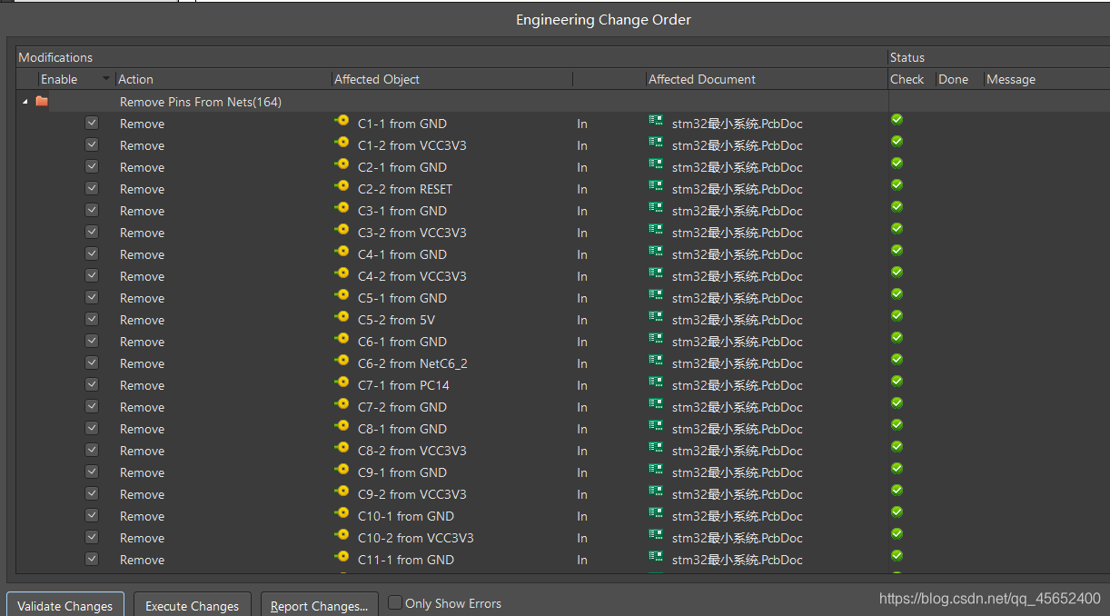This screenshot has height=616, width=1110.
Task: Click the pin icon for C1-1 from GND
Action: point(342,123)
